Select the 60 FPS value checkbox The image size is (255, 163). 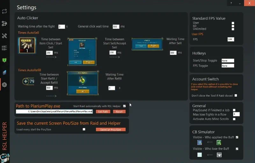tap(233, 26)
